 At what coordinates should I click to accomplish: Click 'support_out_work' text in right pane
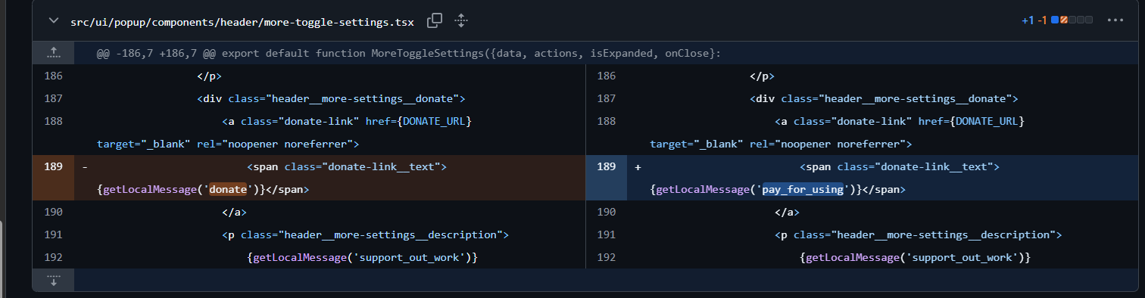[962, 258]
